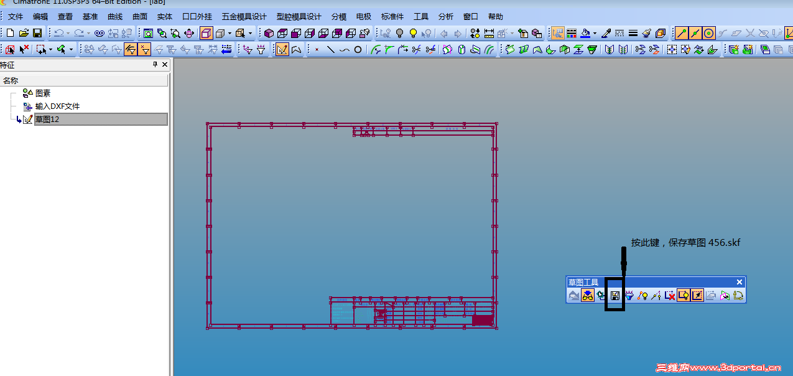The height and width of the screenshot is (376, 793).
Task: Open the 编辑 menu
Action: [40, 17]
